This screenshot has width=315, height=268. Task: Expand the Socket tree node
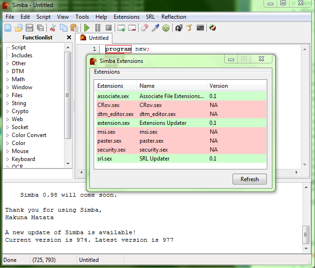[x=7, y=127]
